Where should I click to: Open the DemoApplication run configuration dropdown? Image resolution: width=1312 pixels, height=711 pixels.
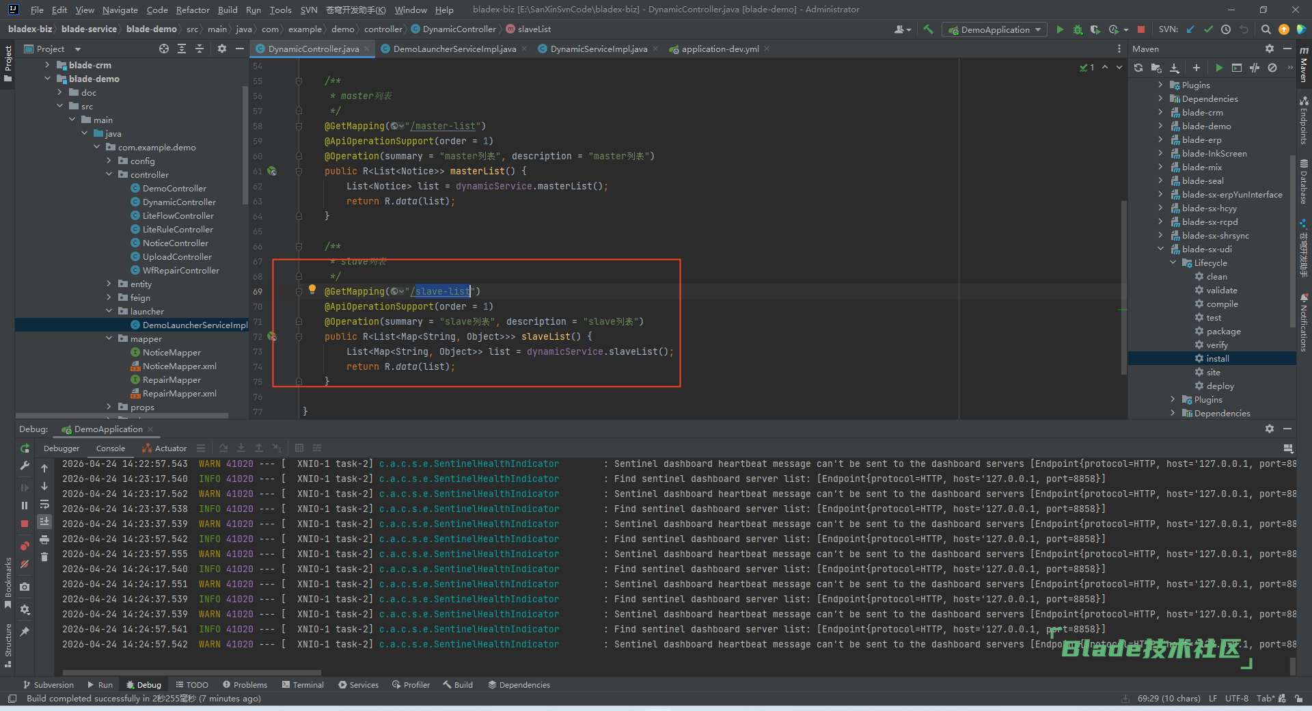point(995,29)
